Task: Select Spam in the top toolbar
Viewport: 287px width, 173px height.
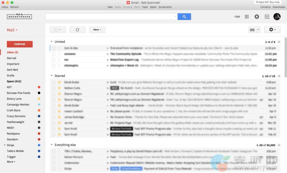Action: click(x=153, y=7)
